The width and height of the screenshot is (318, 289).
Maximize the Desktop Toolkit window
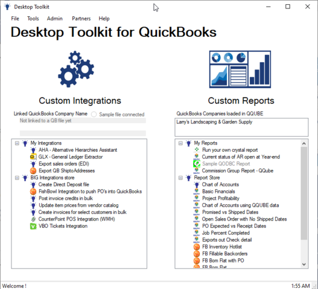288,7
